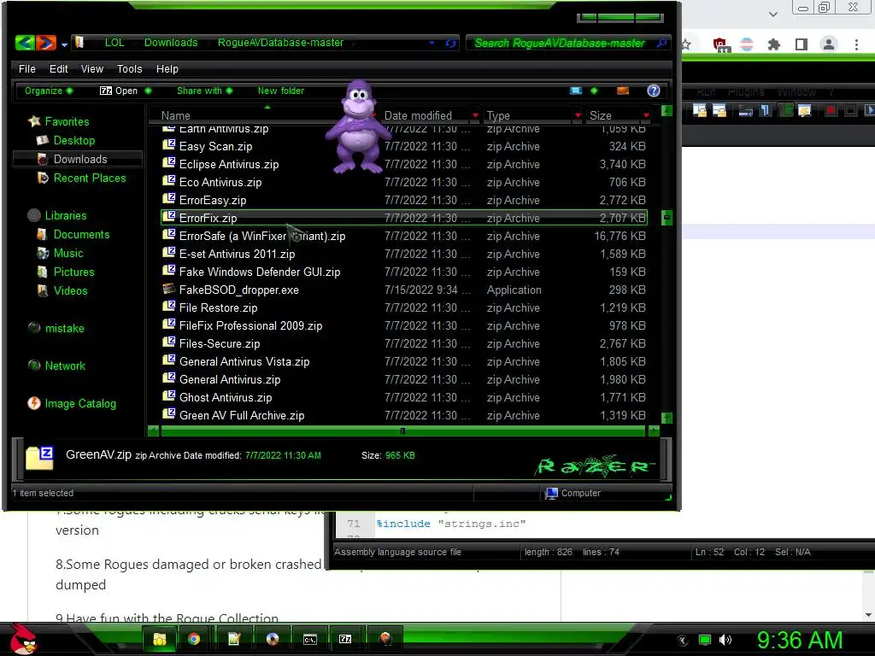Click the vertical scrollbar thumb
The width and height of the screenshot is (875, 656).
(x=667, y=217)
